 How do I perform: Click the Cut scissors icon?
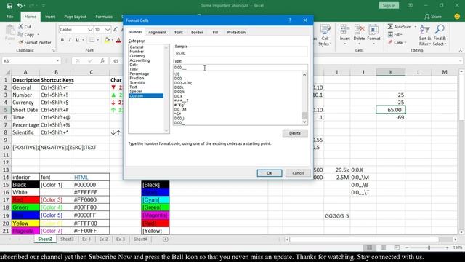(x=21, y=26)
